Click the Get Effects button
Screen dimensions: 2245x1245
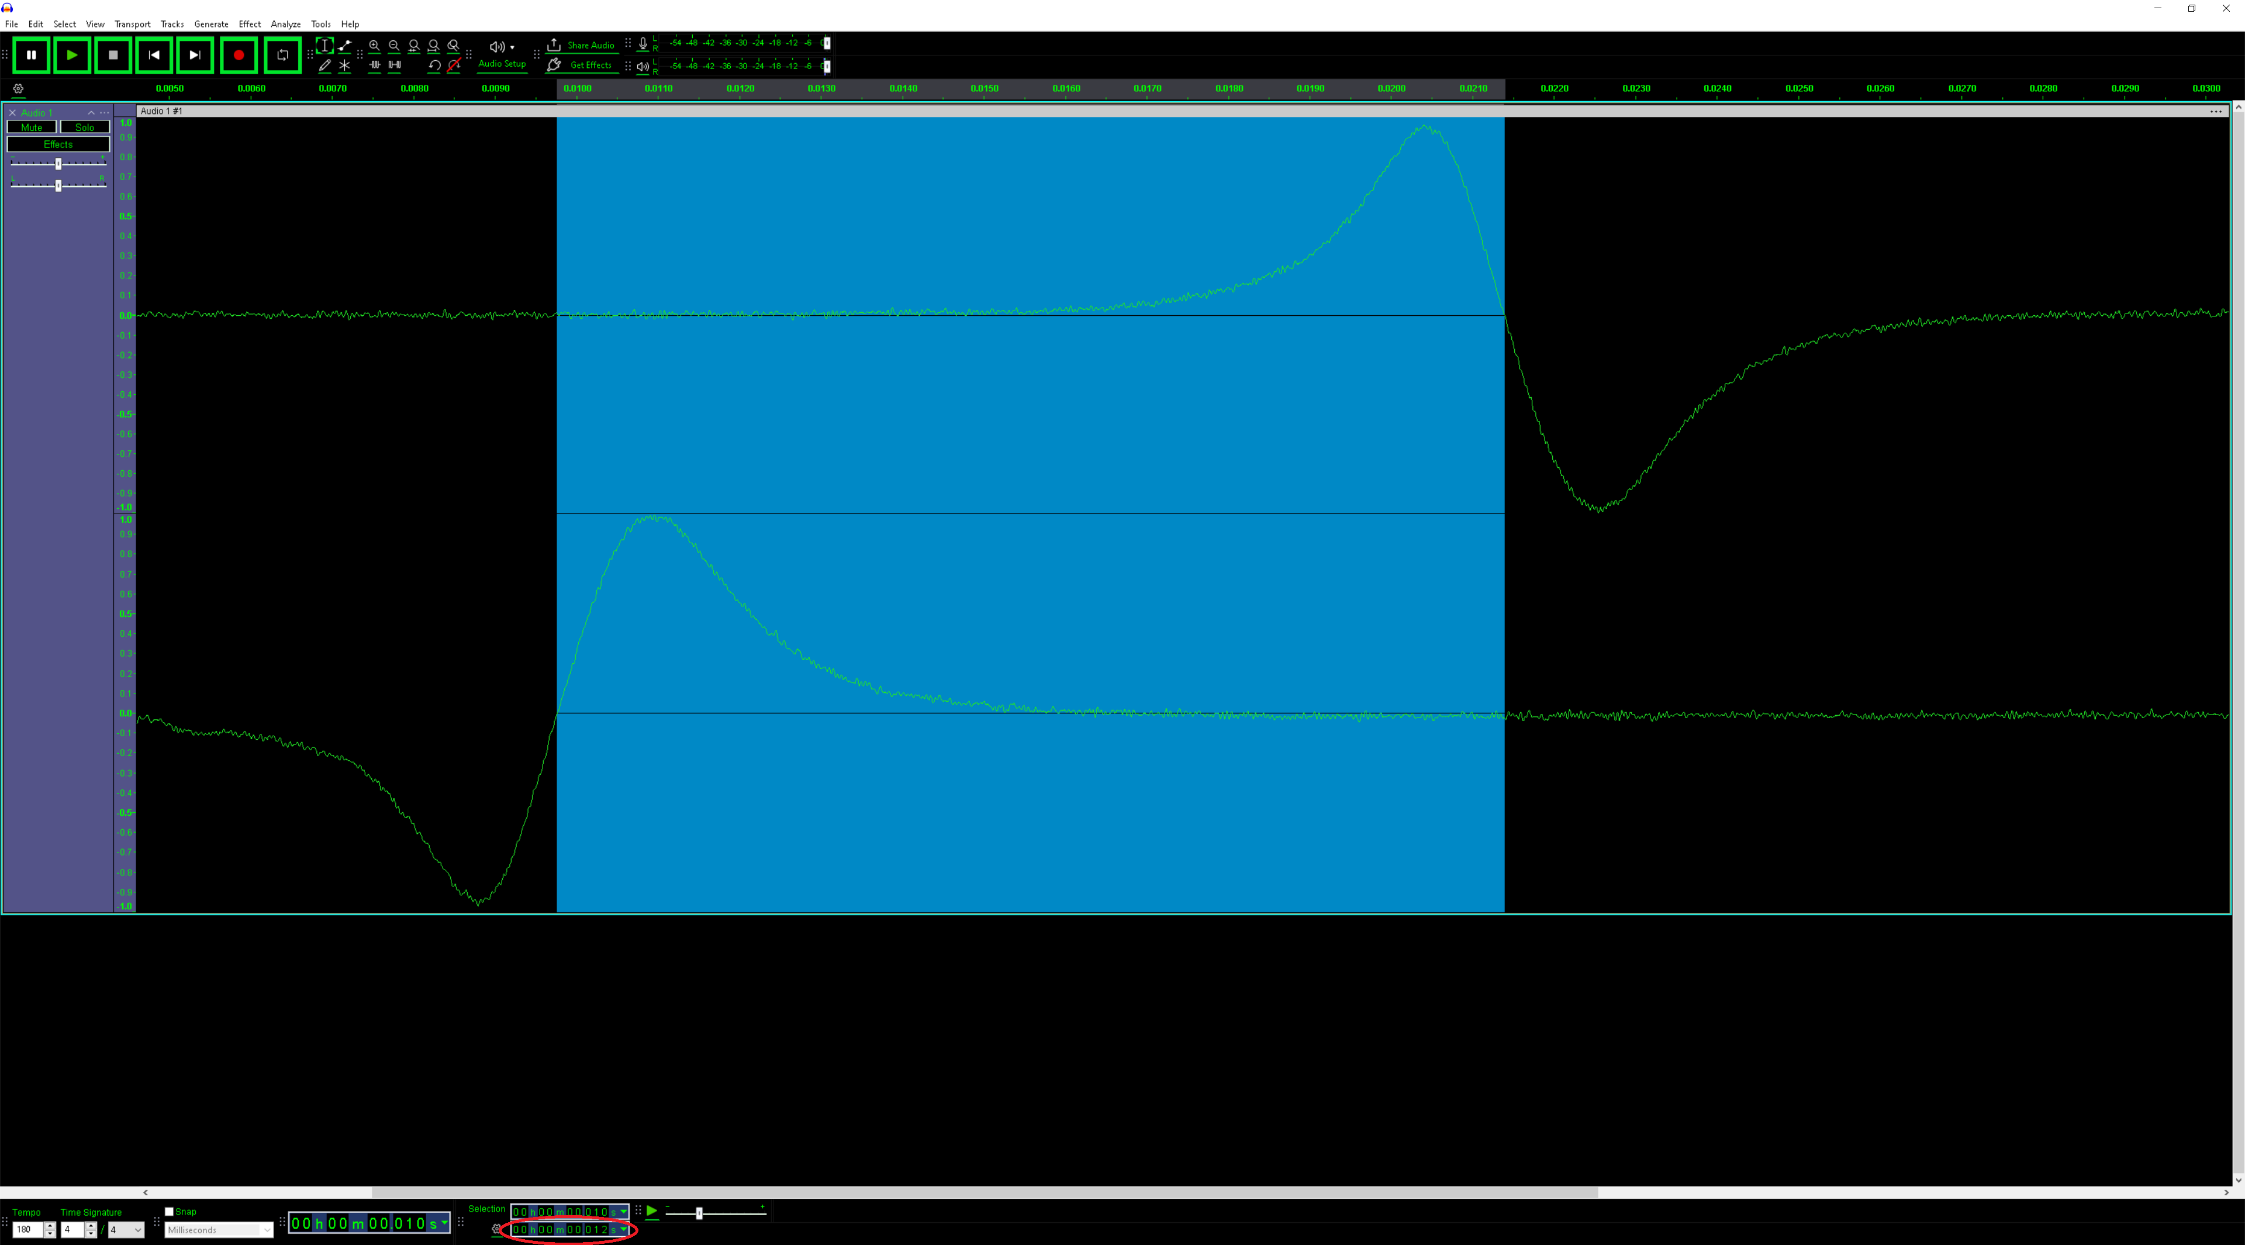pyautogui.click(x=581, y=65)
